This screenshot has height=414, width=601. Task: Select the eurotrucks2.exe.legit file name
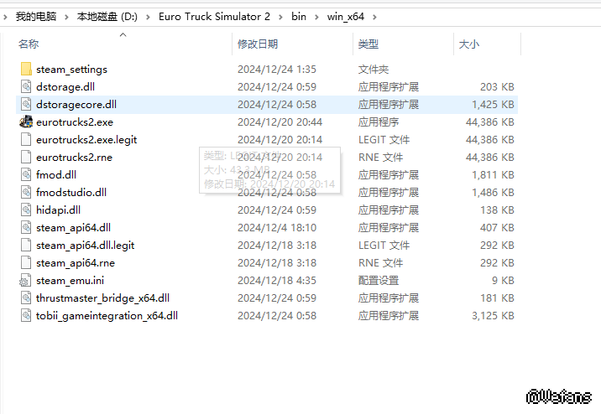(86, 140)
